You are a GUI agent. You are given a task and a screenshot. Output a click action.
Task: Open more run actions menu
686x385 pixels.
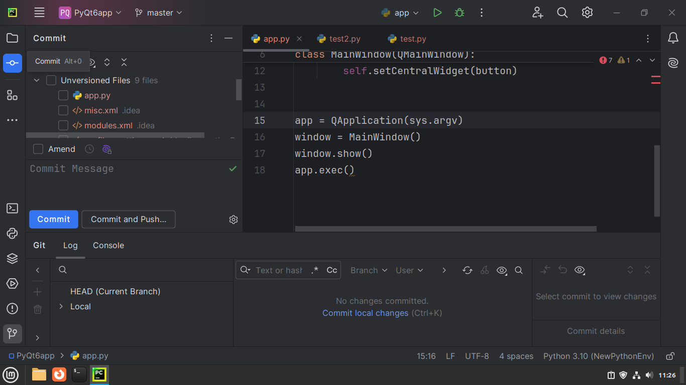(x=482, y=13)
